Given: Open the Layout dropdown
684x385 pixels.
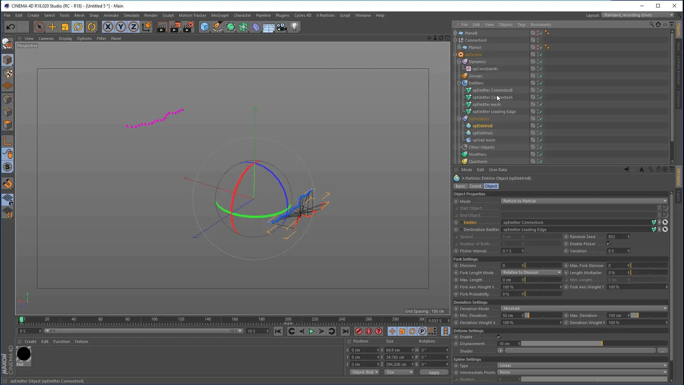Looking at the screenshot, I should pyautogui.click(x=638, y=15).
